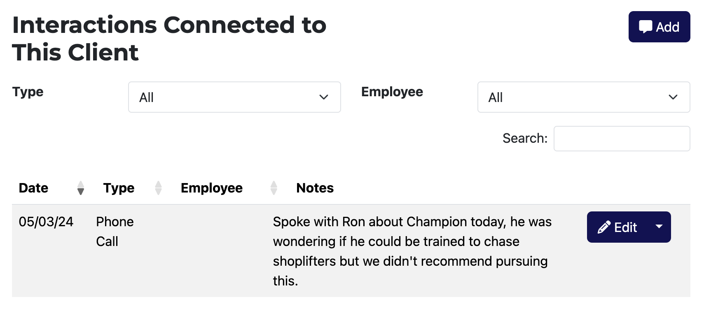Click the Notes column header
The width and height of the screenshot is (711, 320).
[315, 188]
